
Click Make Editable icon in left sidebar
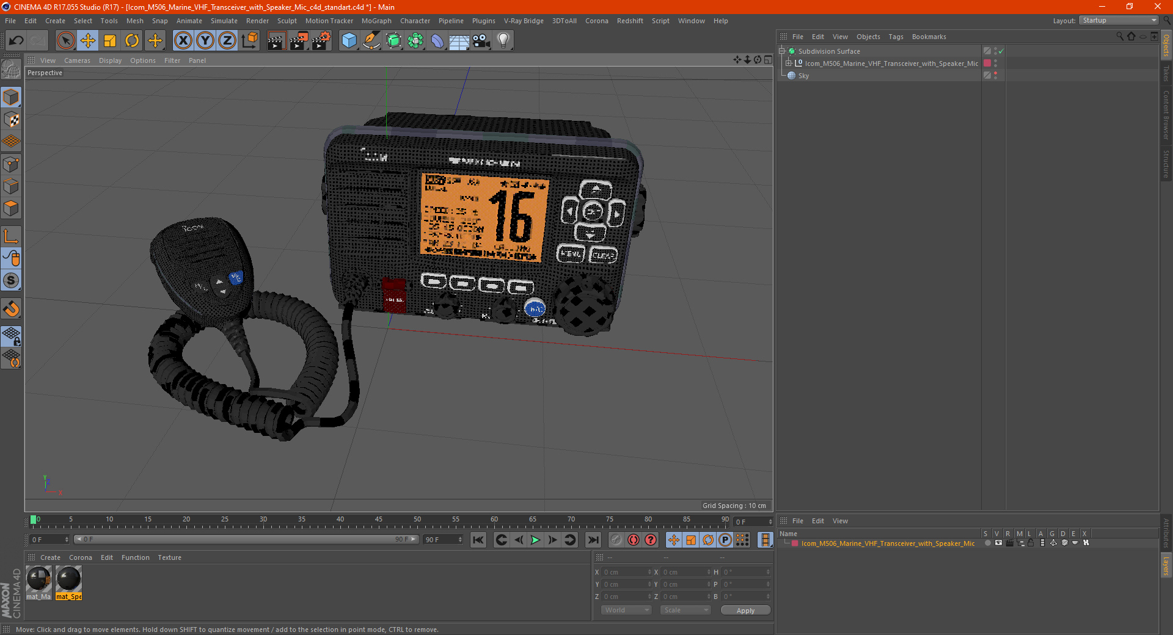click(x=11, y=69)
